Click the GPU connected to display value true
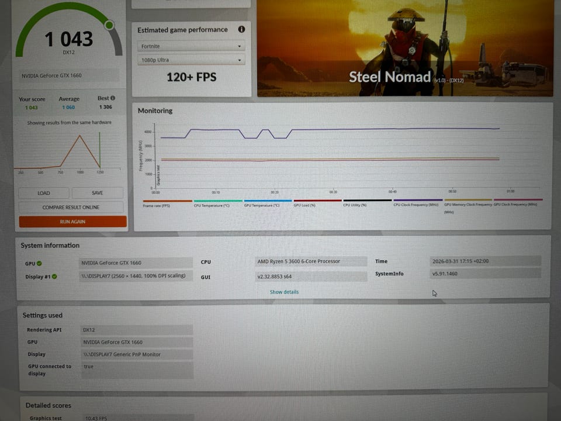Viewport: 561px width, 421px height. tap(137, 370)
